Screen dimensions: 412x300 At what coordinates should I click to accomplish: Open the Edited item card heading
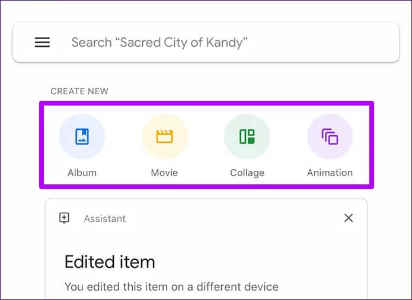[x=110, y=262]
